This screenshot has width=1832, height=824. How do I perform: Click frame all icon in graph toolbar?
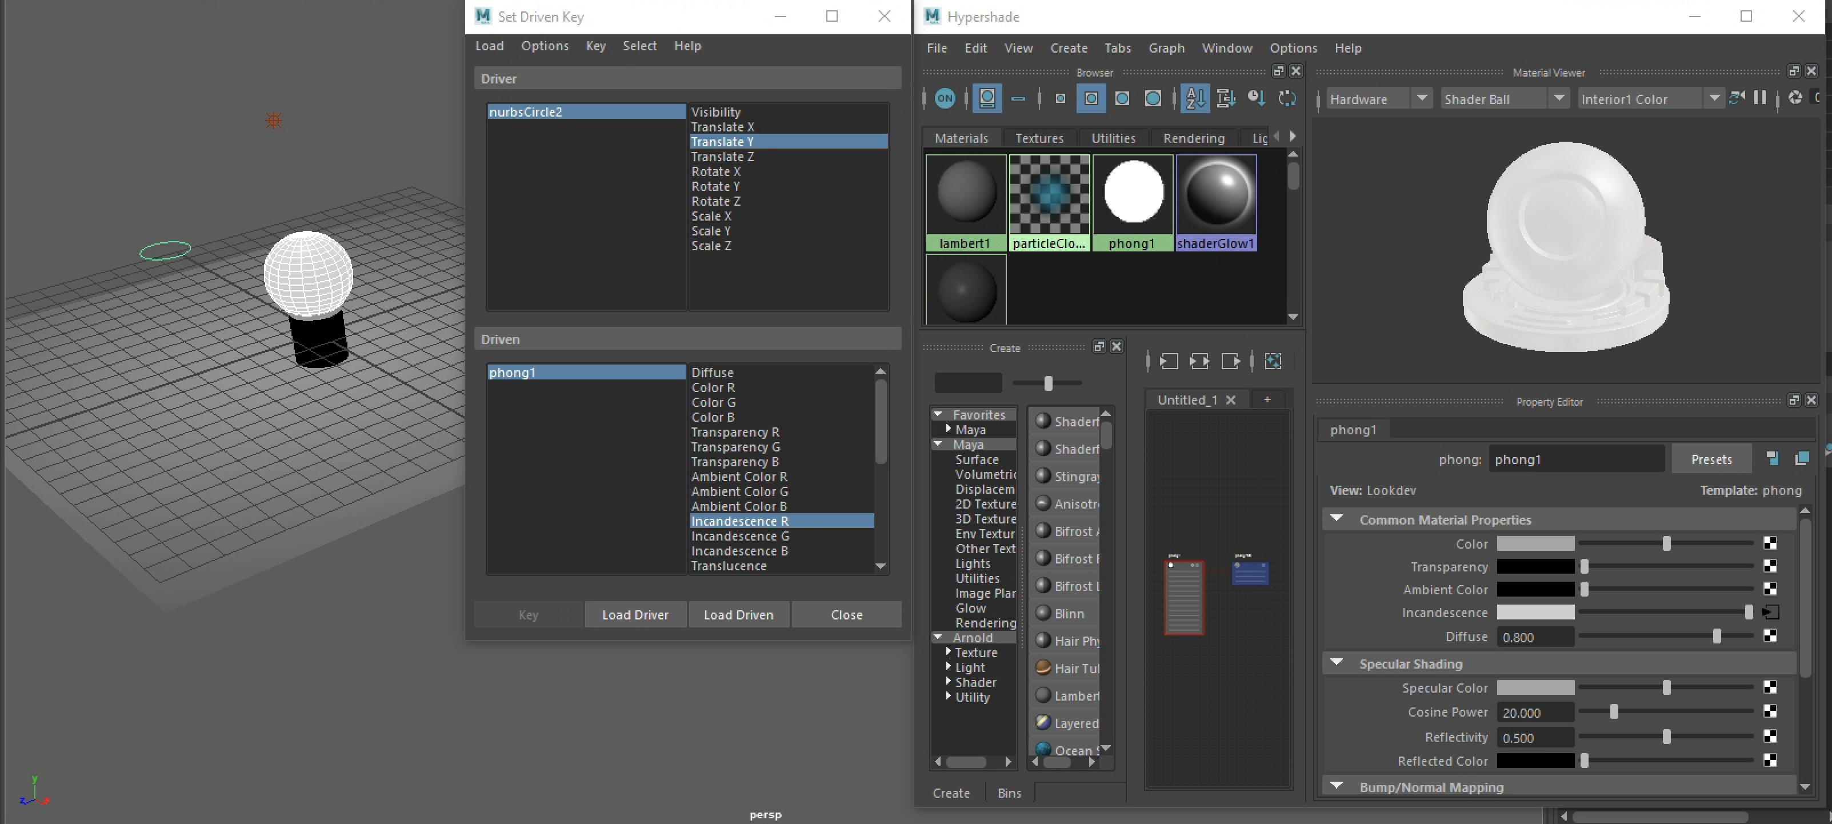pyautogui.click(x=1273, y=361)
